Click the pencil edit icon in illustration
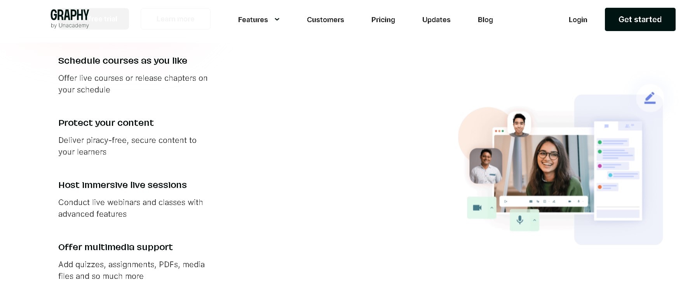The height and width of the screenshot is (301, 683). (650, 98)
